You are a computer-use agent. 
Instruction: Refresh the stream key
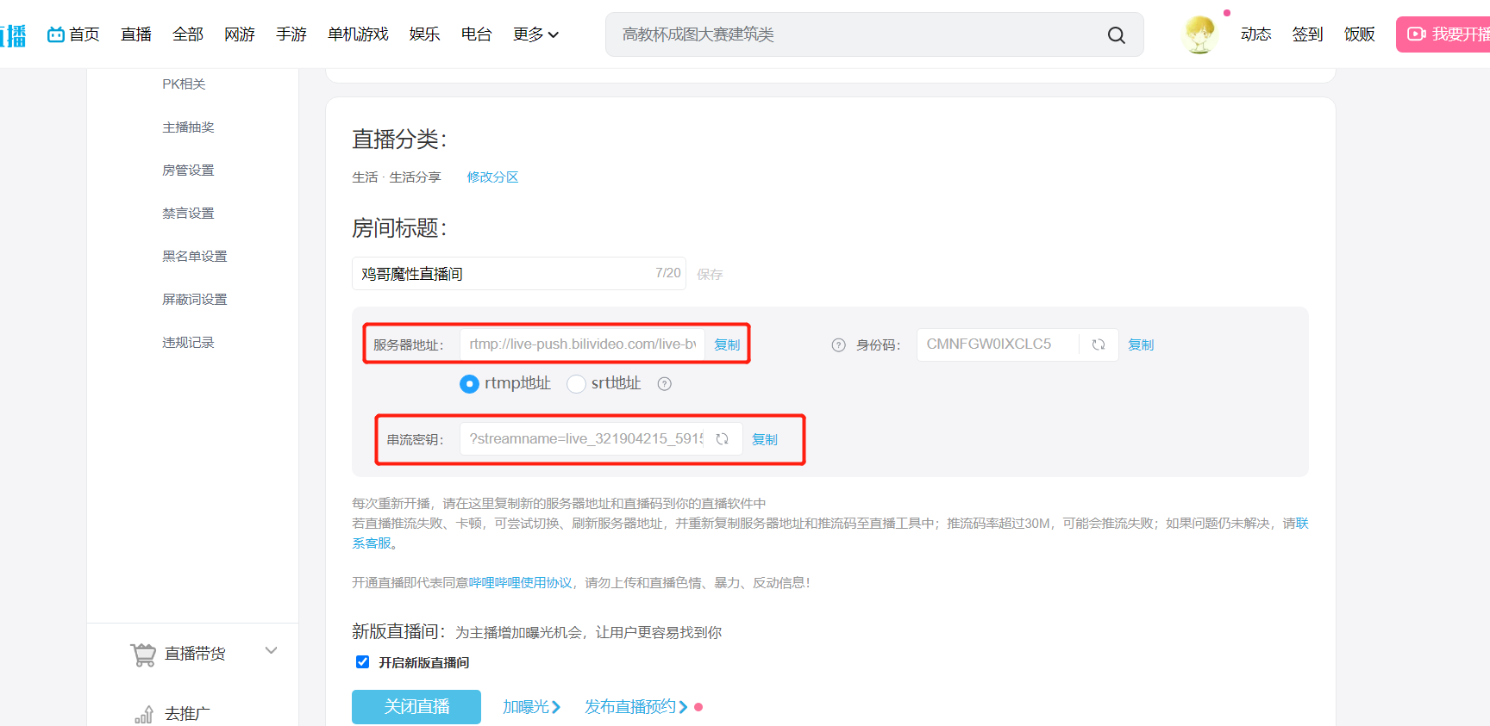[722, 439]
